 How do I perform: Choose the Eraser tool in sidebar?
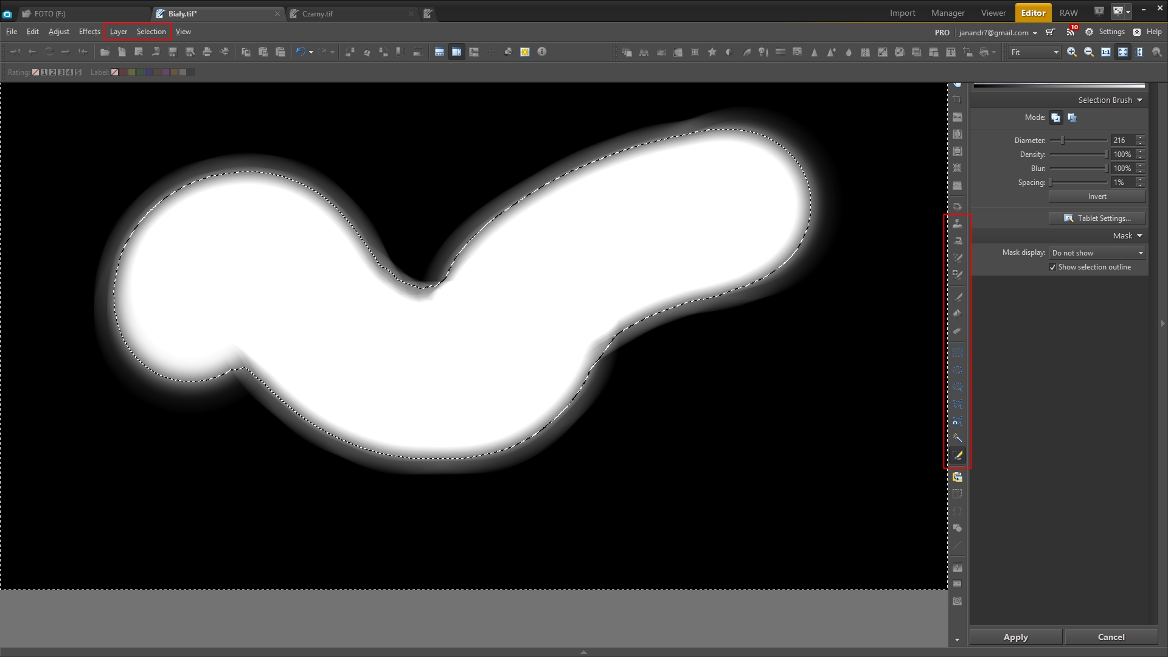tap(958, 331)
